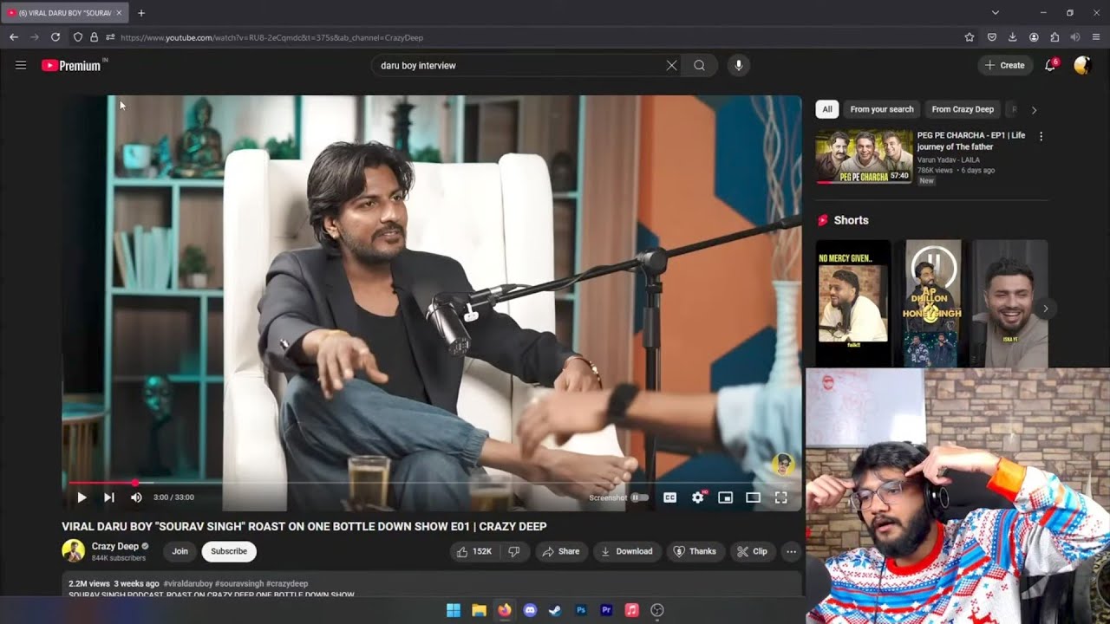Create a Clip of the video

[x=752, y=551]
